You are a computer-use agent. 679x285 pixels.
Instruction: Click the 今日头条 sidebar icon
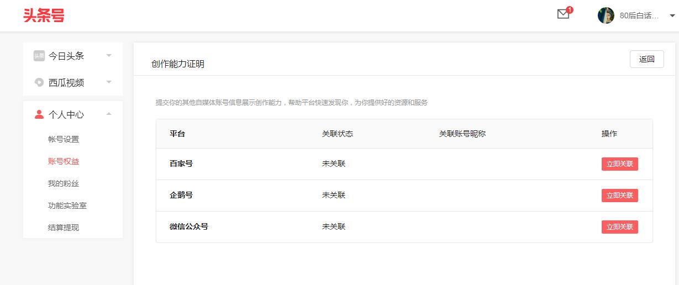39,56
